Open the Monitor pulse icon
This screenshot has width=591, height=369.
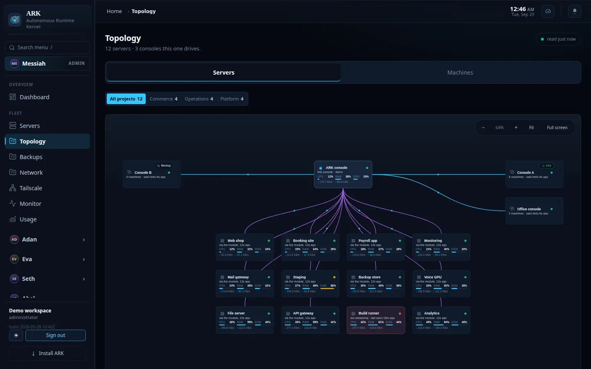pyautogui.click(x=13, y=204)
